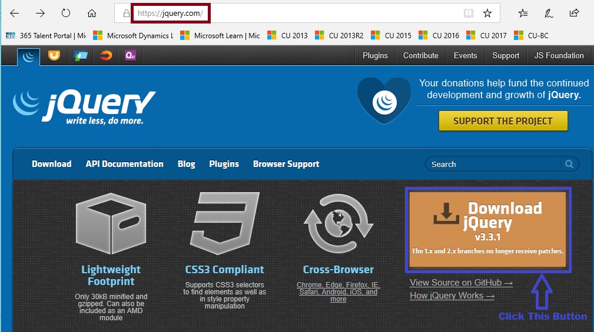Open Reading view book icon in address bar

(x=468, y=13)
